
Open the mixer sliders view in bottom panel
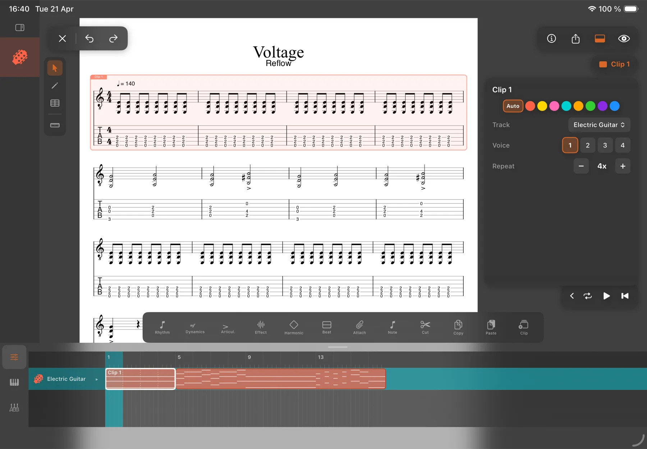(x=14, y=357)
